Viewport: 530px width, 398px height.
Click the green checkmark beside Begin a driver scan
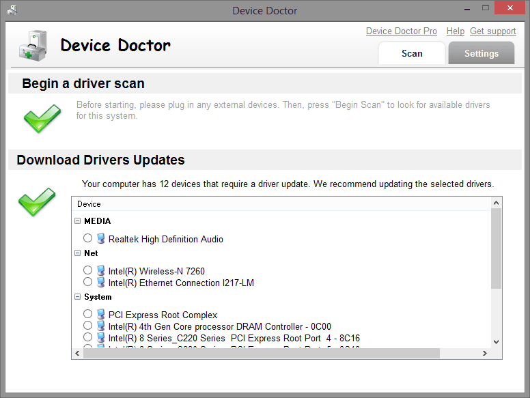(x=42, y=118)
